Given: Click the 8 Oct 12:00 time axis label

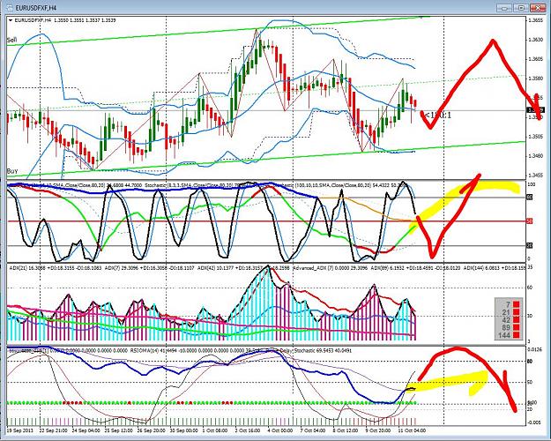Looking at the screenshot, I should [345, 430].
